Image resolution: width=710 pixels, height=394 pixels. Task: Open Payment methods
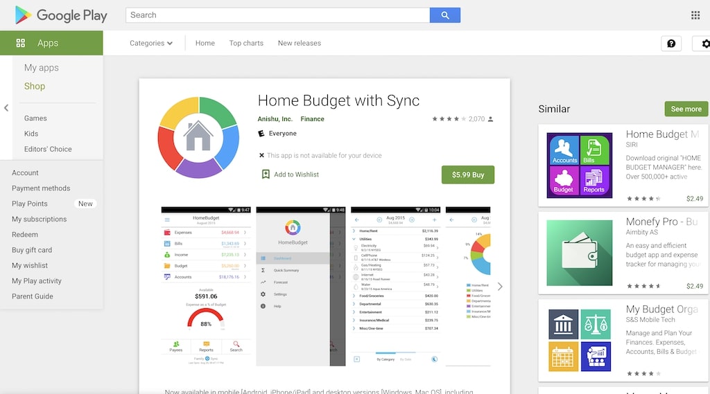(x=41, y=188)
